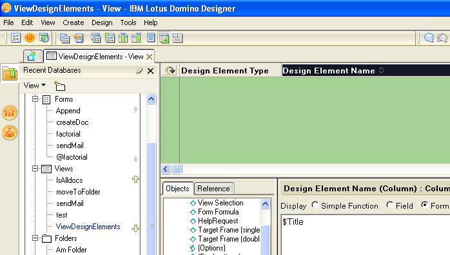Viewport: 450px width, 255px height.
Task: Open the home tab icon
Action: 32,56
